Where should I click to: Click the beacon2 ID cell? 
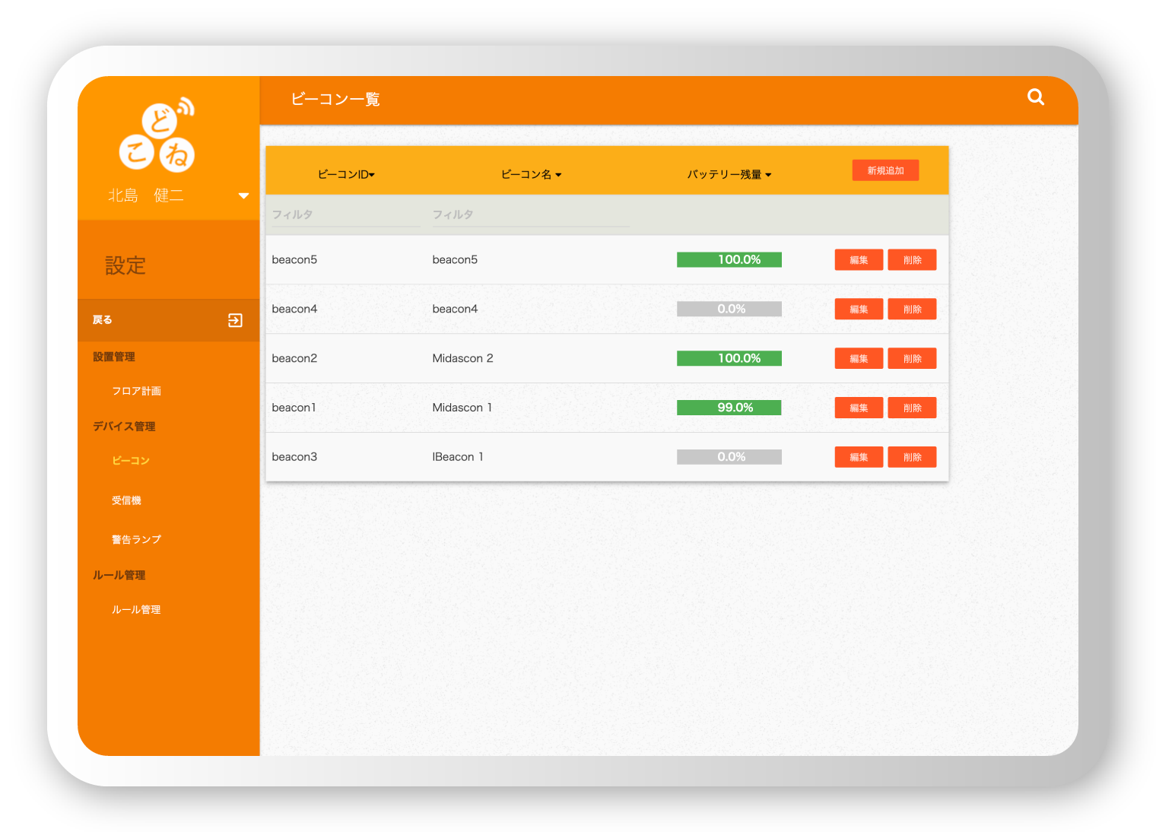(294, 358)
